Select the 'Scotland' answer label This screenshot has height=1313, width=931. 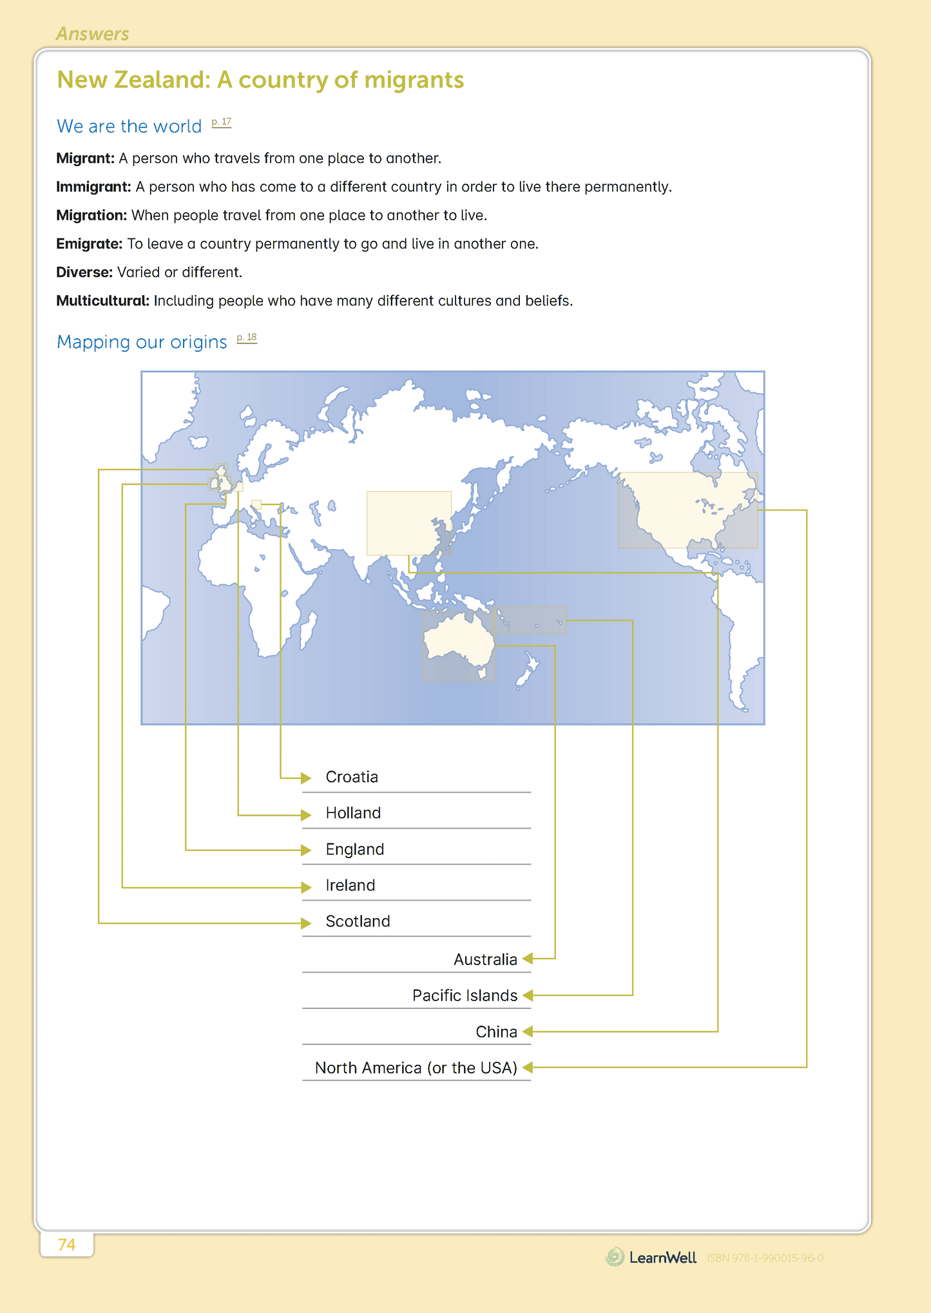coord(358,921)
